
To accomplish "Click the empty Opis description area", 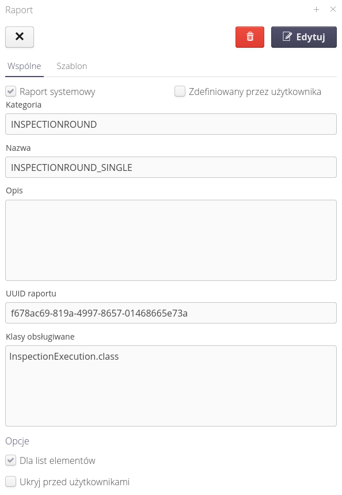I will (171, 239).
